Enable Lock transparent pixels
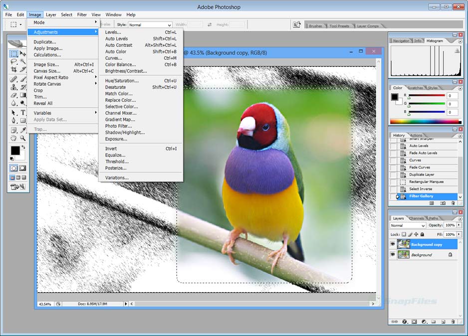This screenshot has height=336, width=468. (x=403, y=234)
